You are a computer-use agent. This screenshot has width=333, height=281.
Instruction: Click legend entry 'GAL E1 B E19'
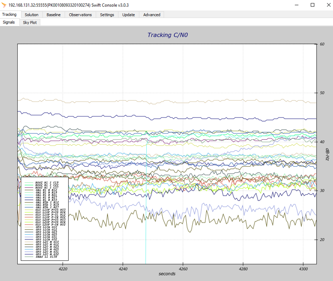coord(41,192)
